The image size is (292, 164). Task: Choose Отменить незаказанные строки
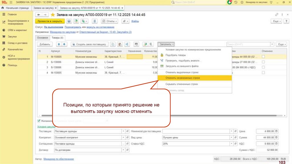pyautogui.click(x=194, y=78)
